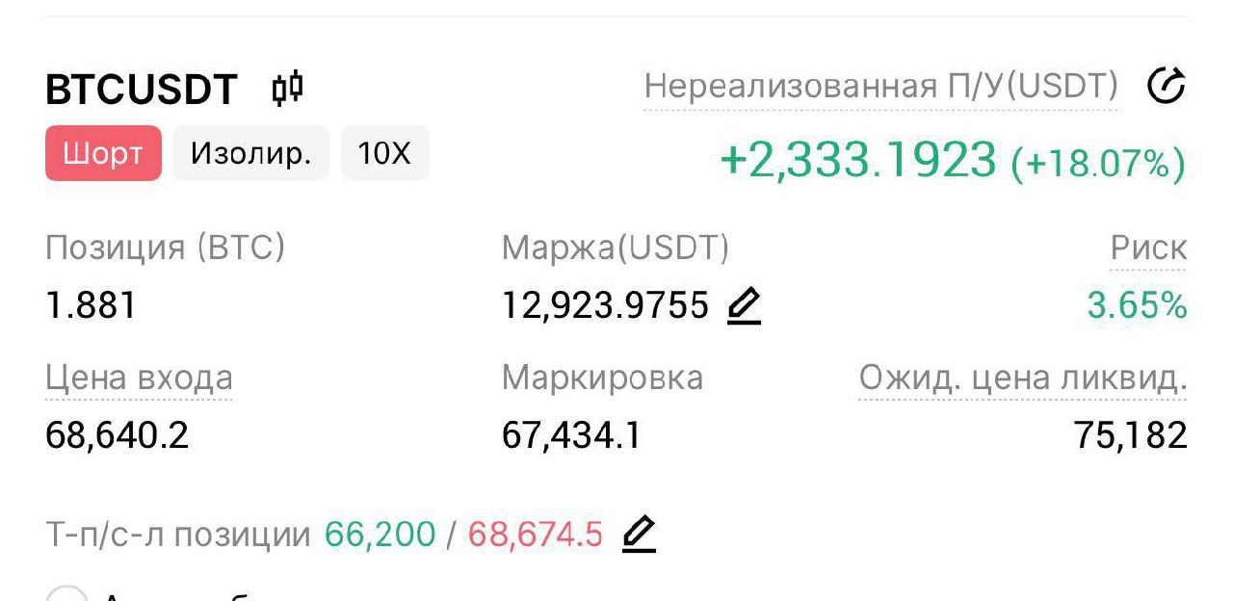Open margin mode via the Изолир. badge
The height and width of the screenshot is (601, 1233).
(x=250, y=153)
